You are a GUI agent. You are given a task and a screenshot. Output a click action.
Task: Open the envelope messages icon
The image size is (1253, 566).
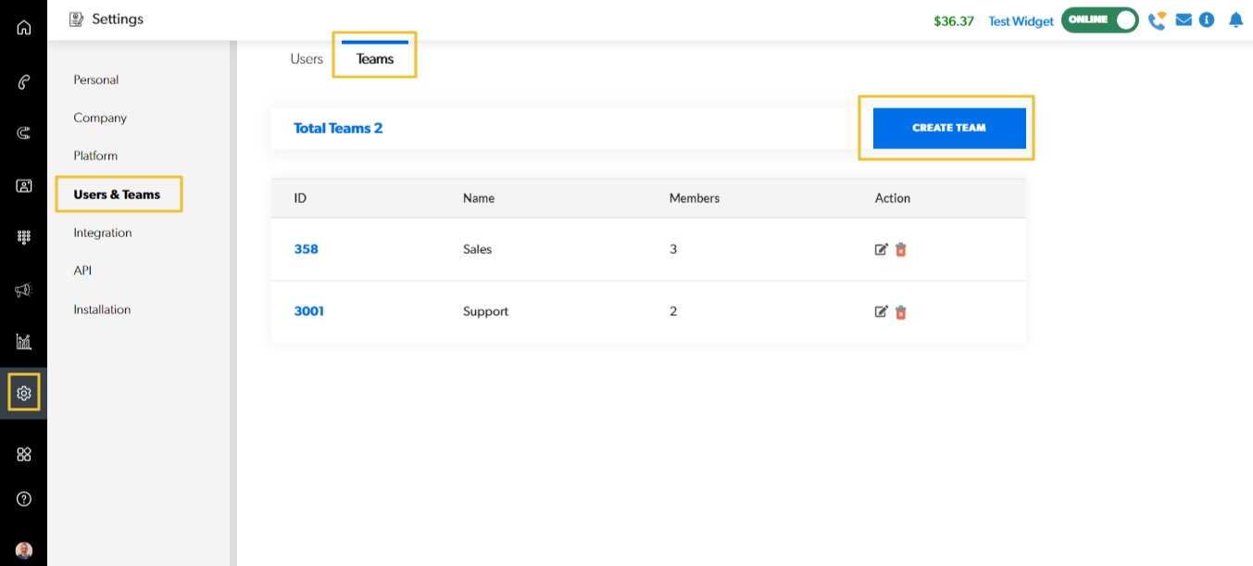(x=1184, y=19)
